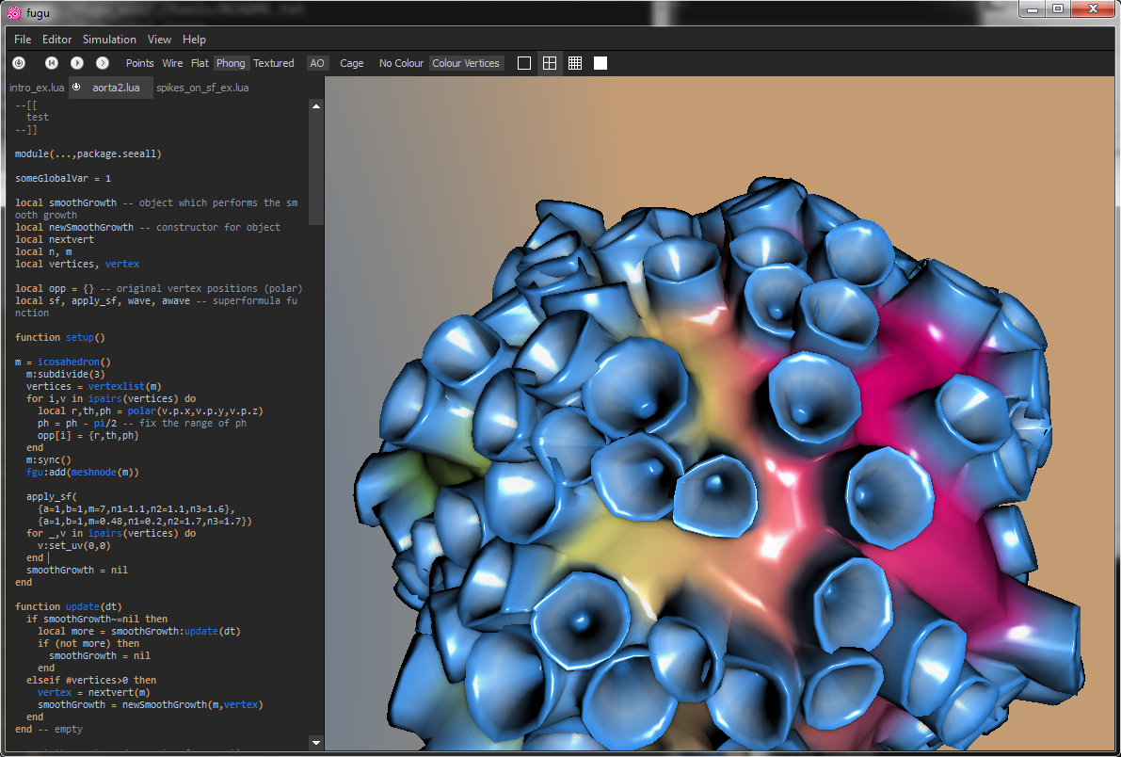The width and height of the screenshot is (1121, 757).
Task: Switch to No Colour mode
Action: click(401, 63)
